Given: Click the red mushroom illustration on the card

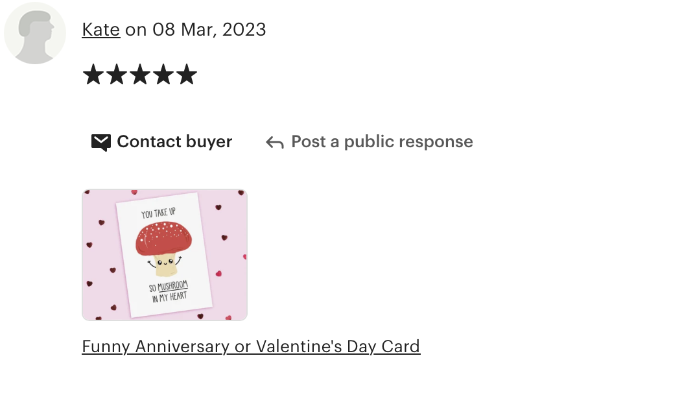Looking at the screenshot, I should pyautogui.click(x=163, y=248).
